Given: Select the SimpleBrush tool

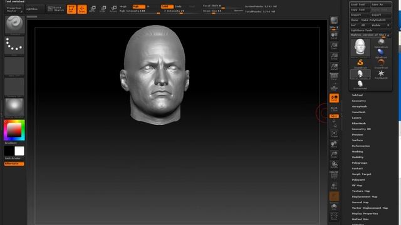Looking at the screenshot, I should tap(360, 64).
